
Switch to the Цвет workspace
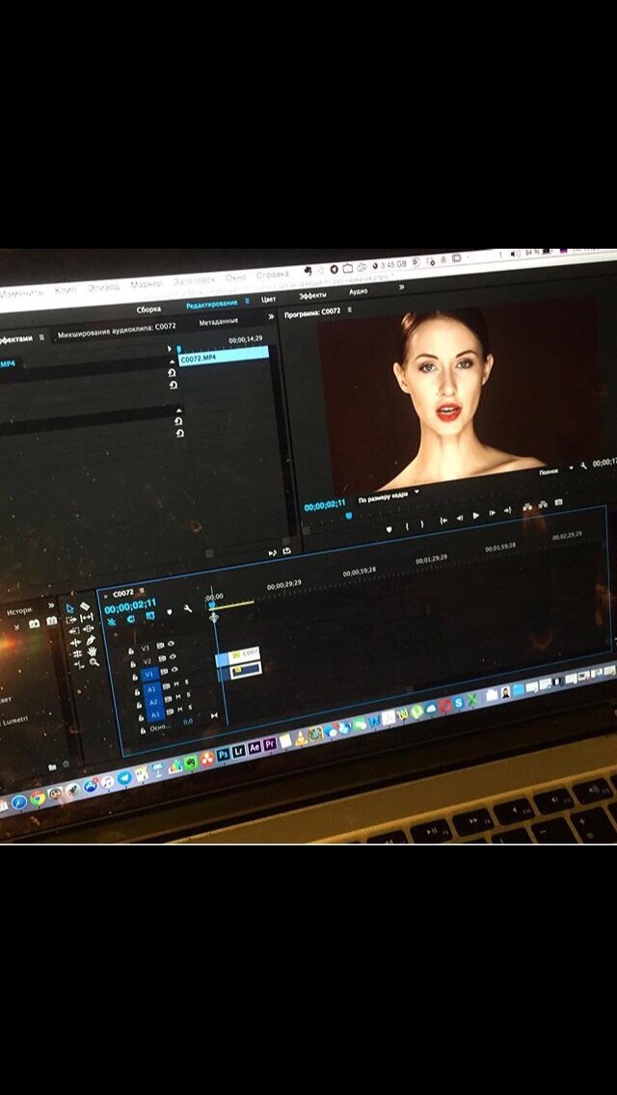click(x=268, y=299)
